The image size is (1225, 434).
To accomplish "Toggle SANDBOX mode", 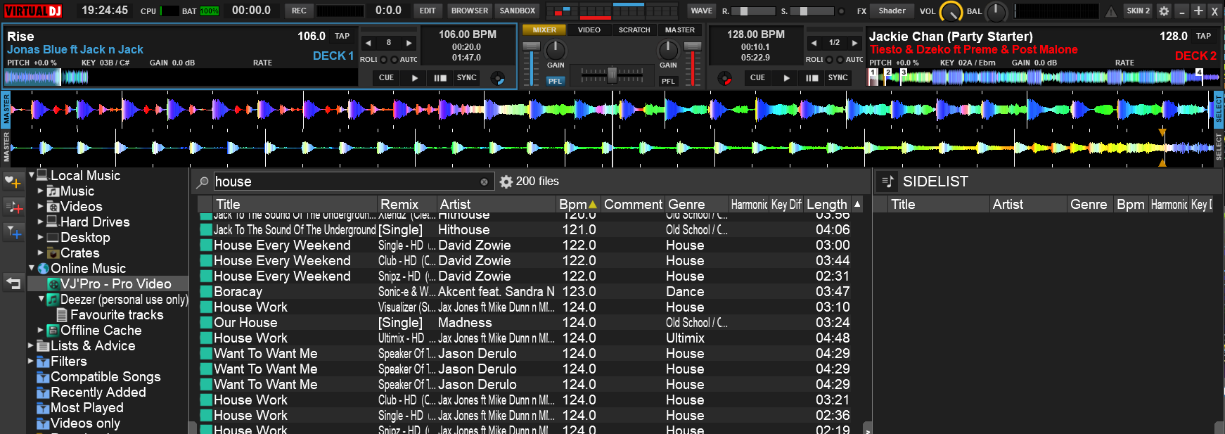I will (518, 11).
